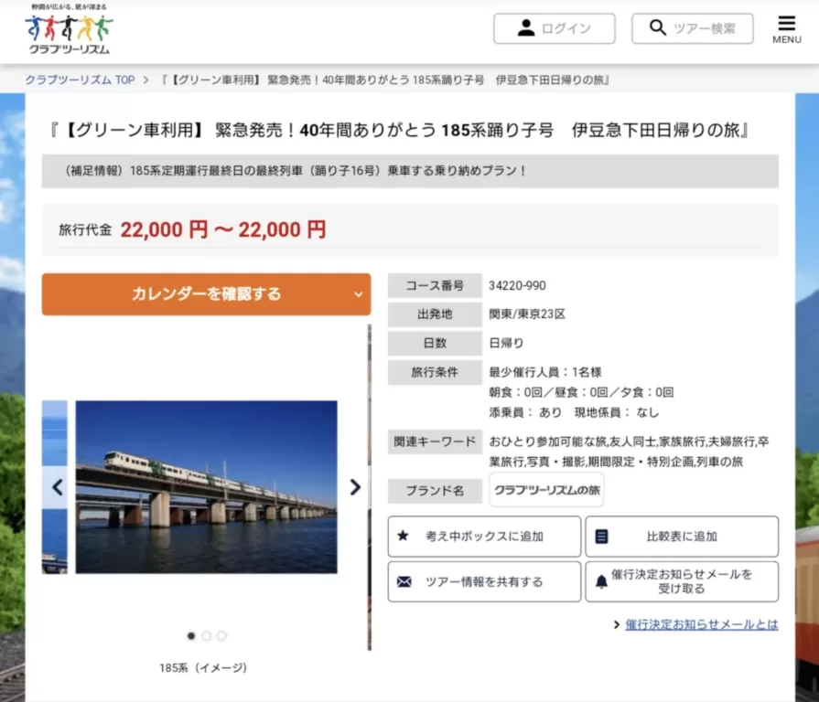Click the ブランド名 label
This screenshot has width=819, height=702.
435,491
